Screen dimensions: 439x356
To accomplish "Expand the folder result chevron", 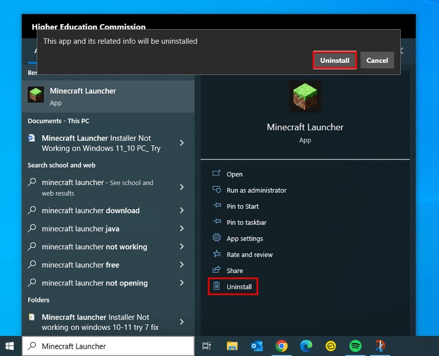I will click(x=182, y=322).
